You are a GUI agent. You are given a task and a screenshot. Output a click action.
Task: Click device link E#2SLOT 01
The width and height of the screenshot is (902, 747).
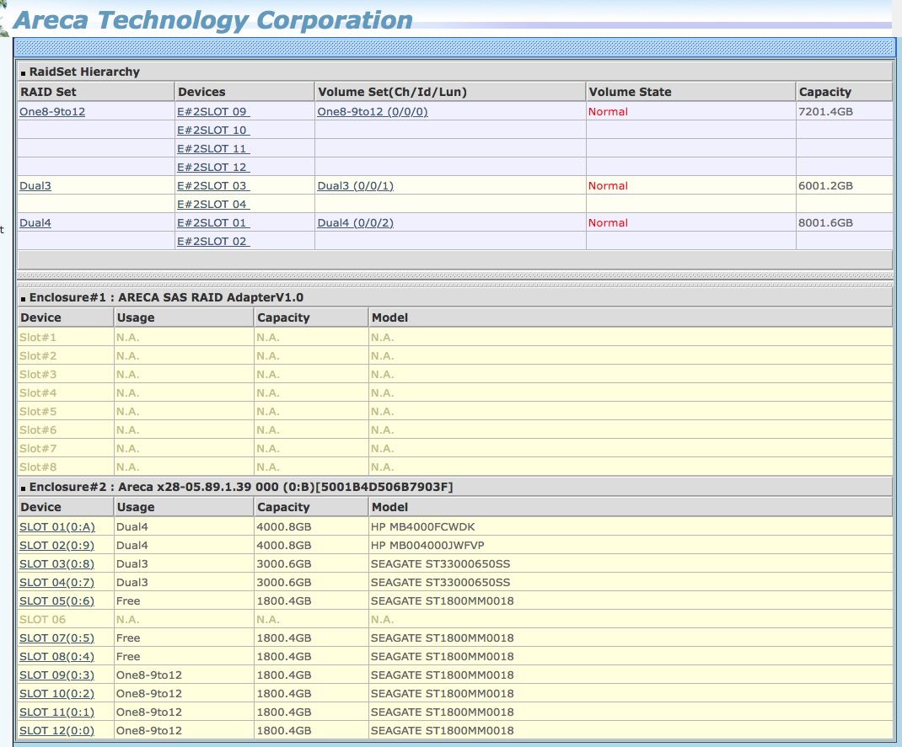(x=212, y=222)
